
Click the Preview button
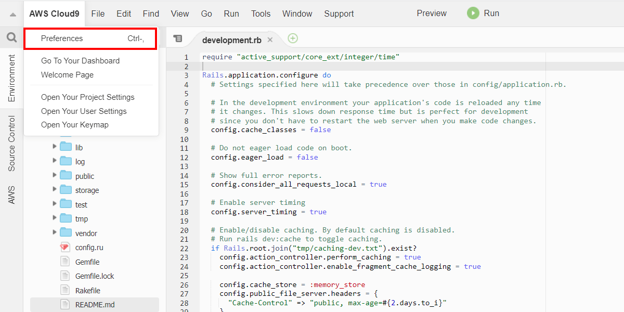[x=432, y=14]
